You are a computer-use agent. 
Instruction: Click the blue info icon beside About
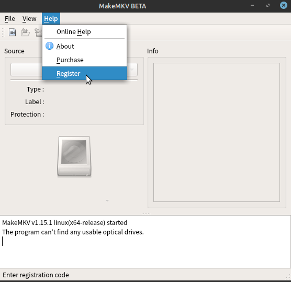(49, 46)
